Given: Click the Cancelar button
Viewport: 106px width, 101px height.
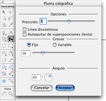Looking at the screenshot, I should point(42,88).
